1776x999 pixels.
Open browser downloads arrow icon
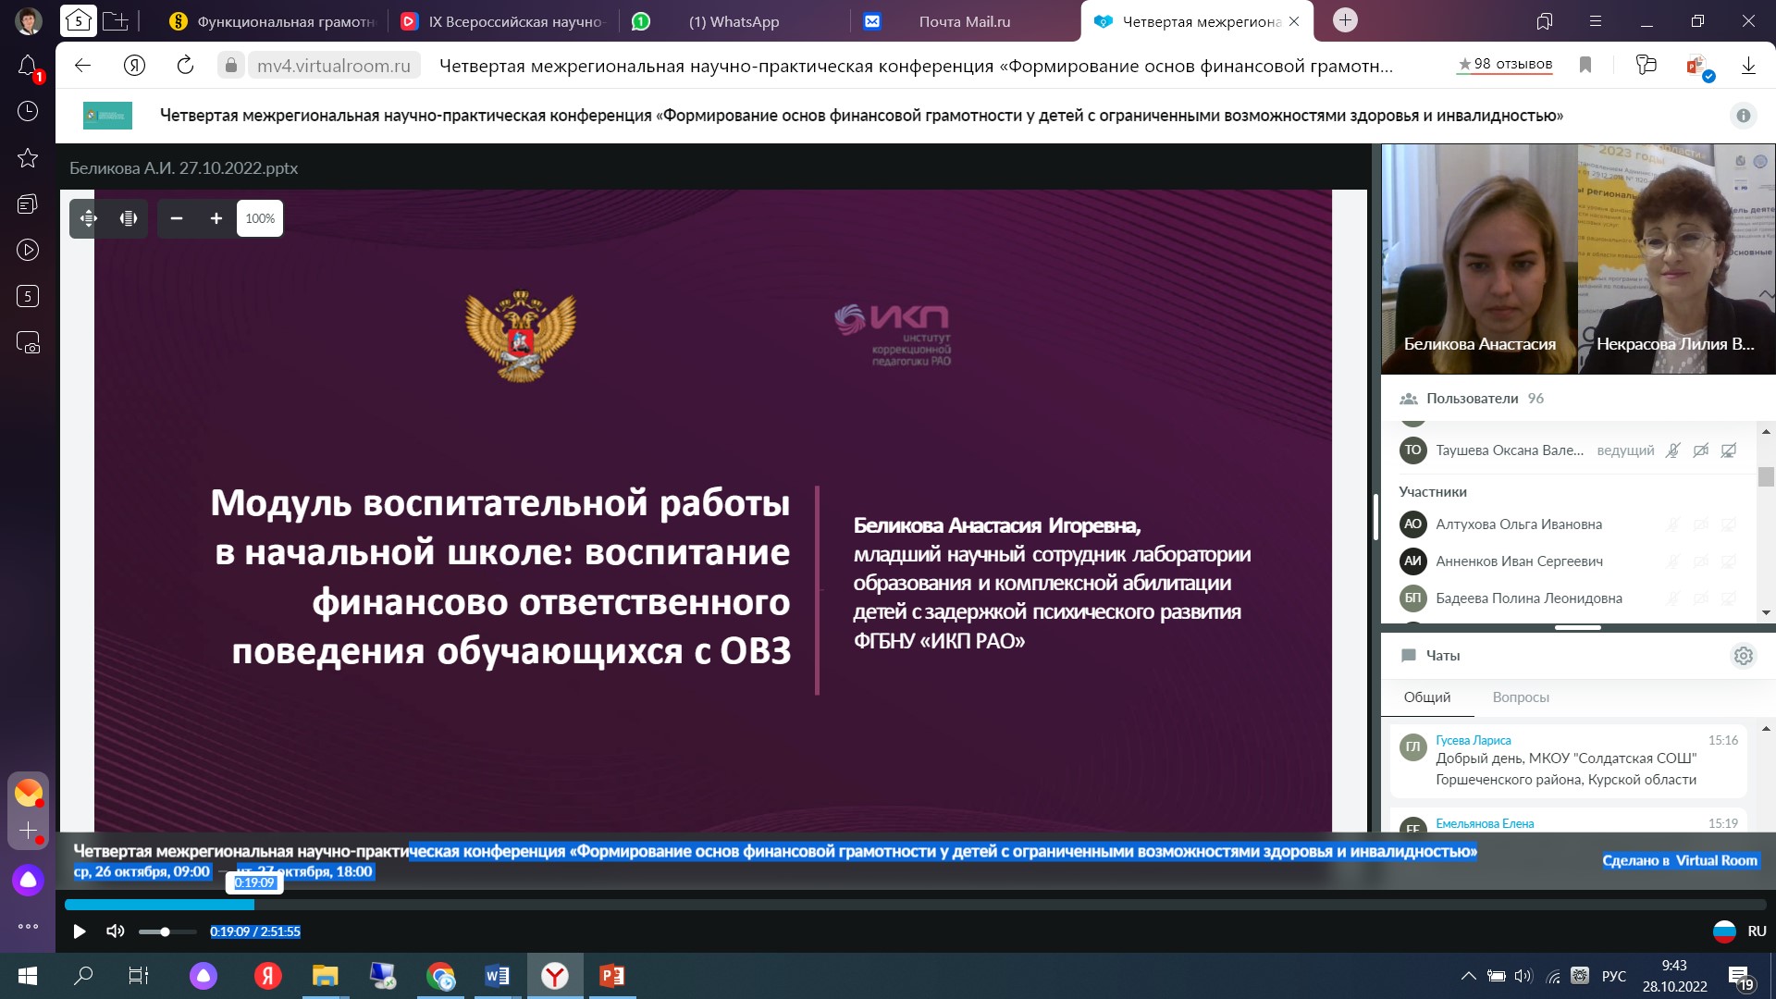coord(1748,65)
